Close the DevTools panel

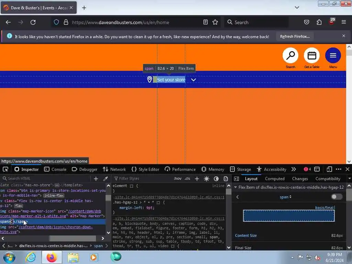(348, 169)
